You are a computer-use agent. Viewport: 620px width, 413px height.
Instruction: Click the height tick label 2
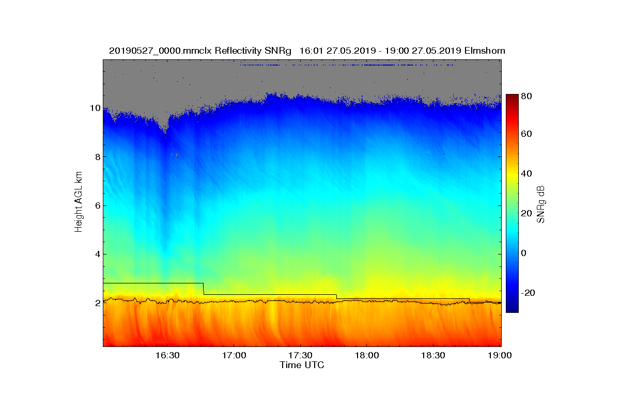[98, 303]
